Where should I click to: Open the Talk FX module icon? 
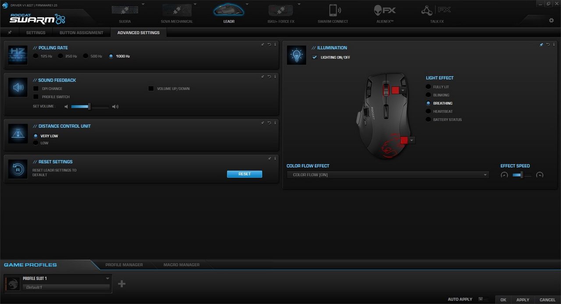pyautogui.click(x=437, y=10)
